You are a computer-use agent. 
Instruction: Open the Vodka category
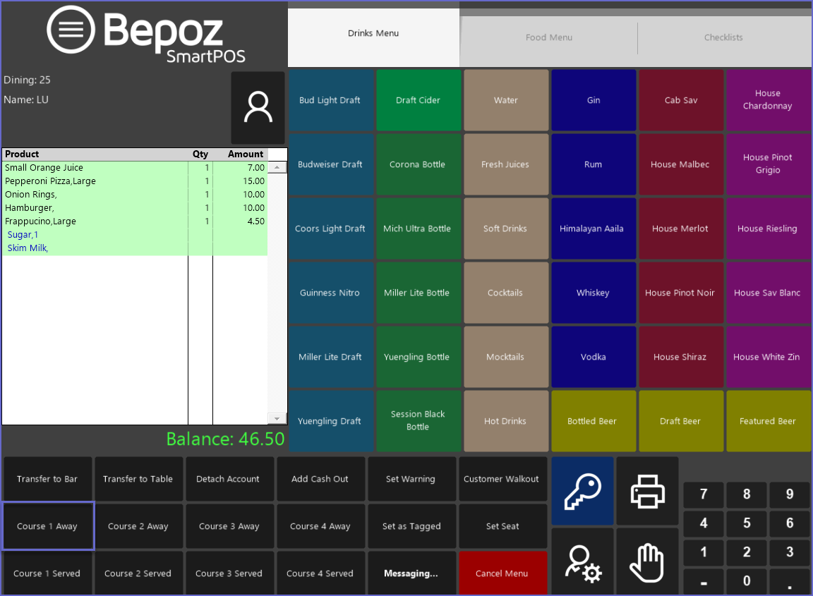(593, 357)
